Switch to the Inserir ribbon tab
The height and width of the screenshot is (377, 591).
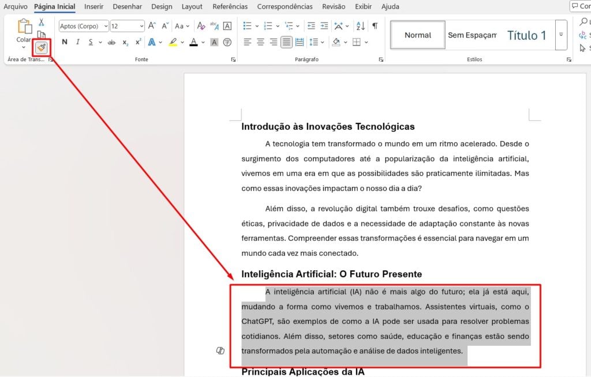pyautogui.click(x=93, y=6)
